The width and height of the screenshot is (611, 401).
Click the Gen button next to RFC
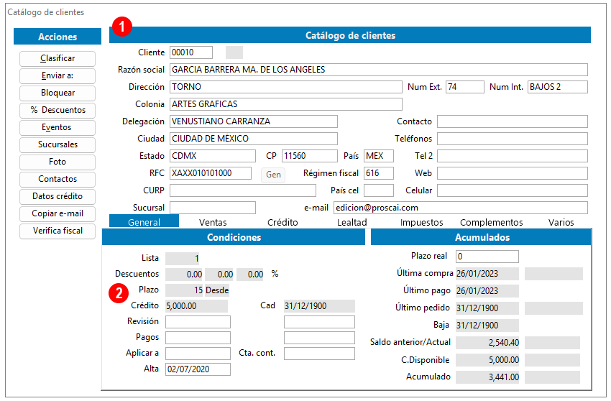273,175
